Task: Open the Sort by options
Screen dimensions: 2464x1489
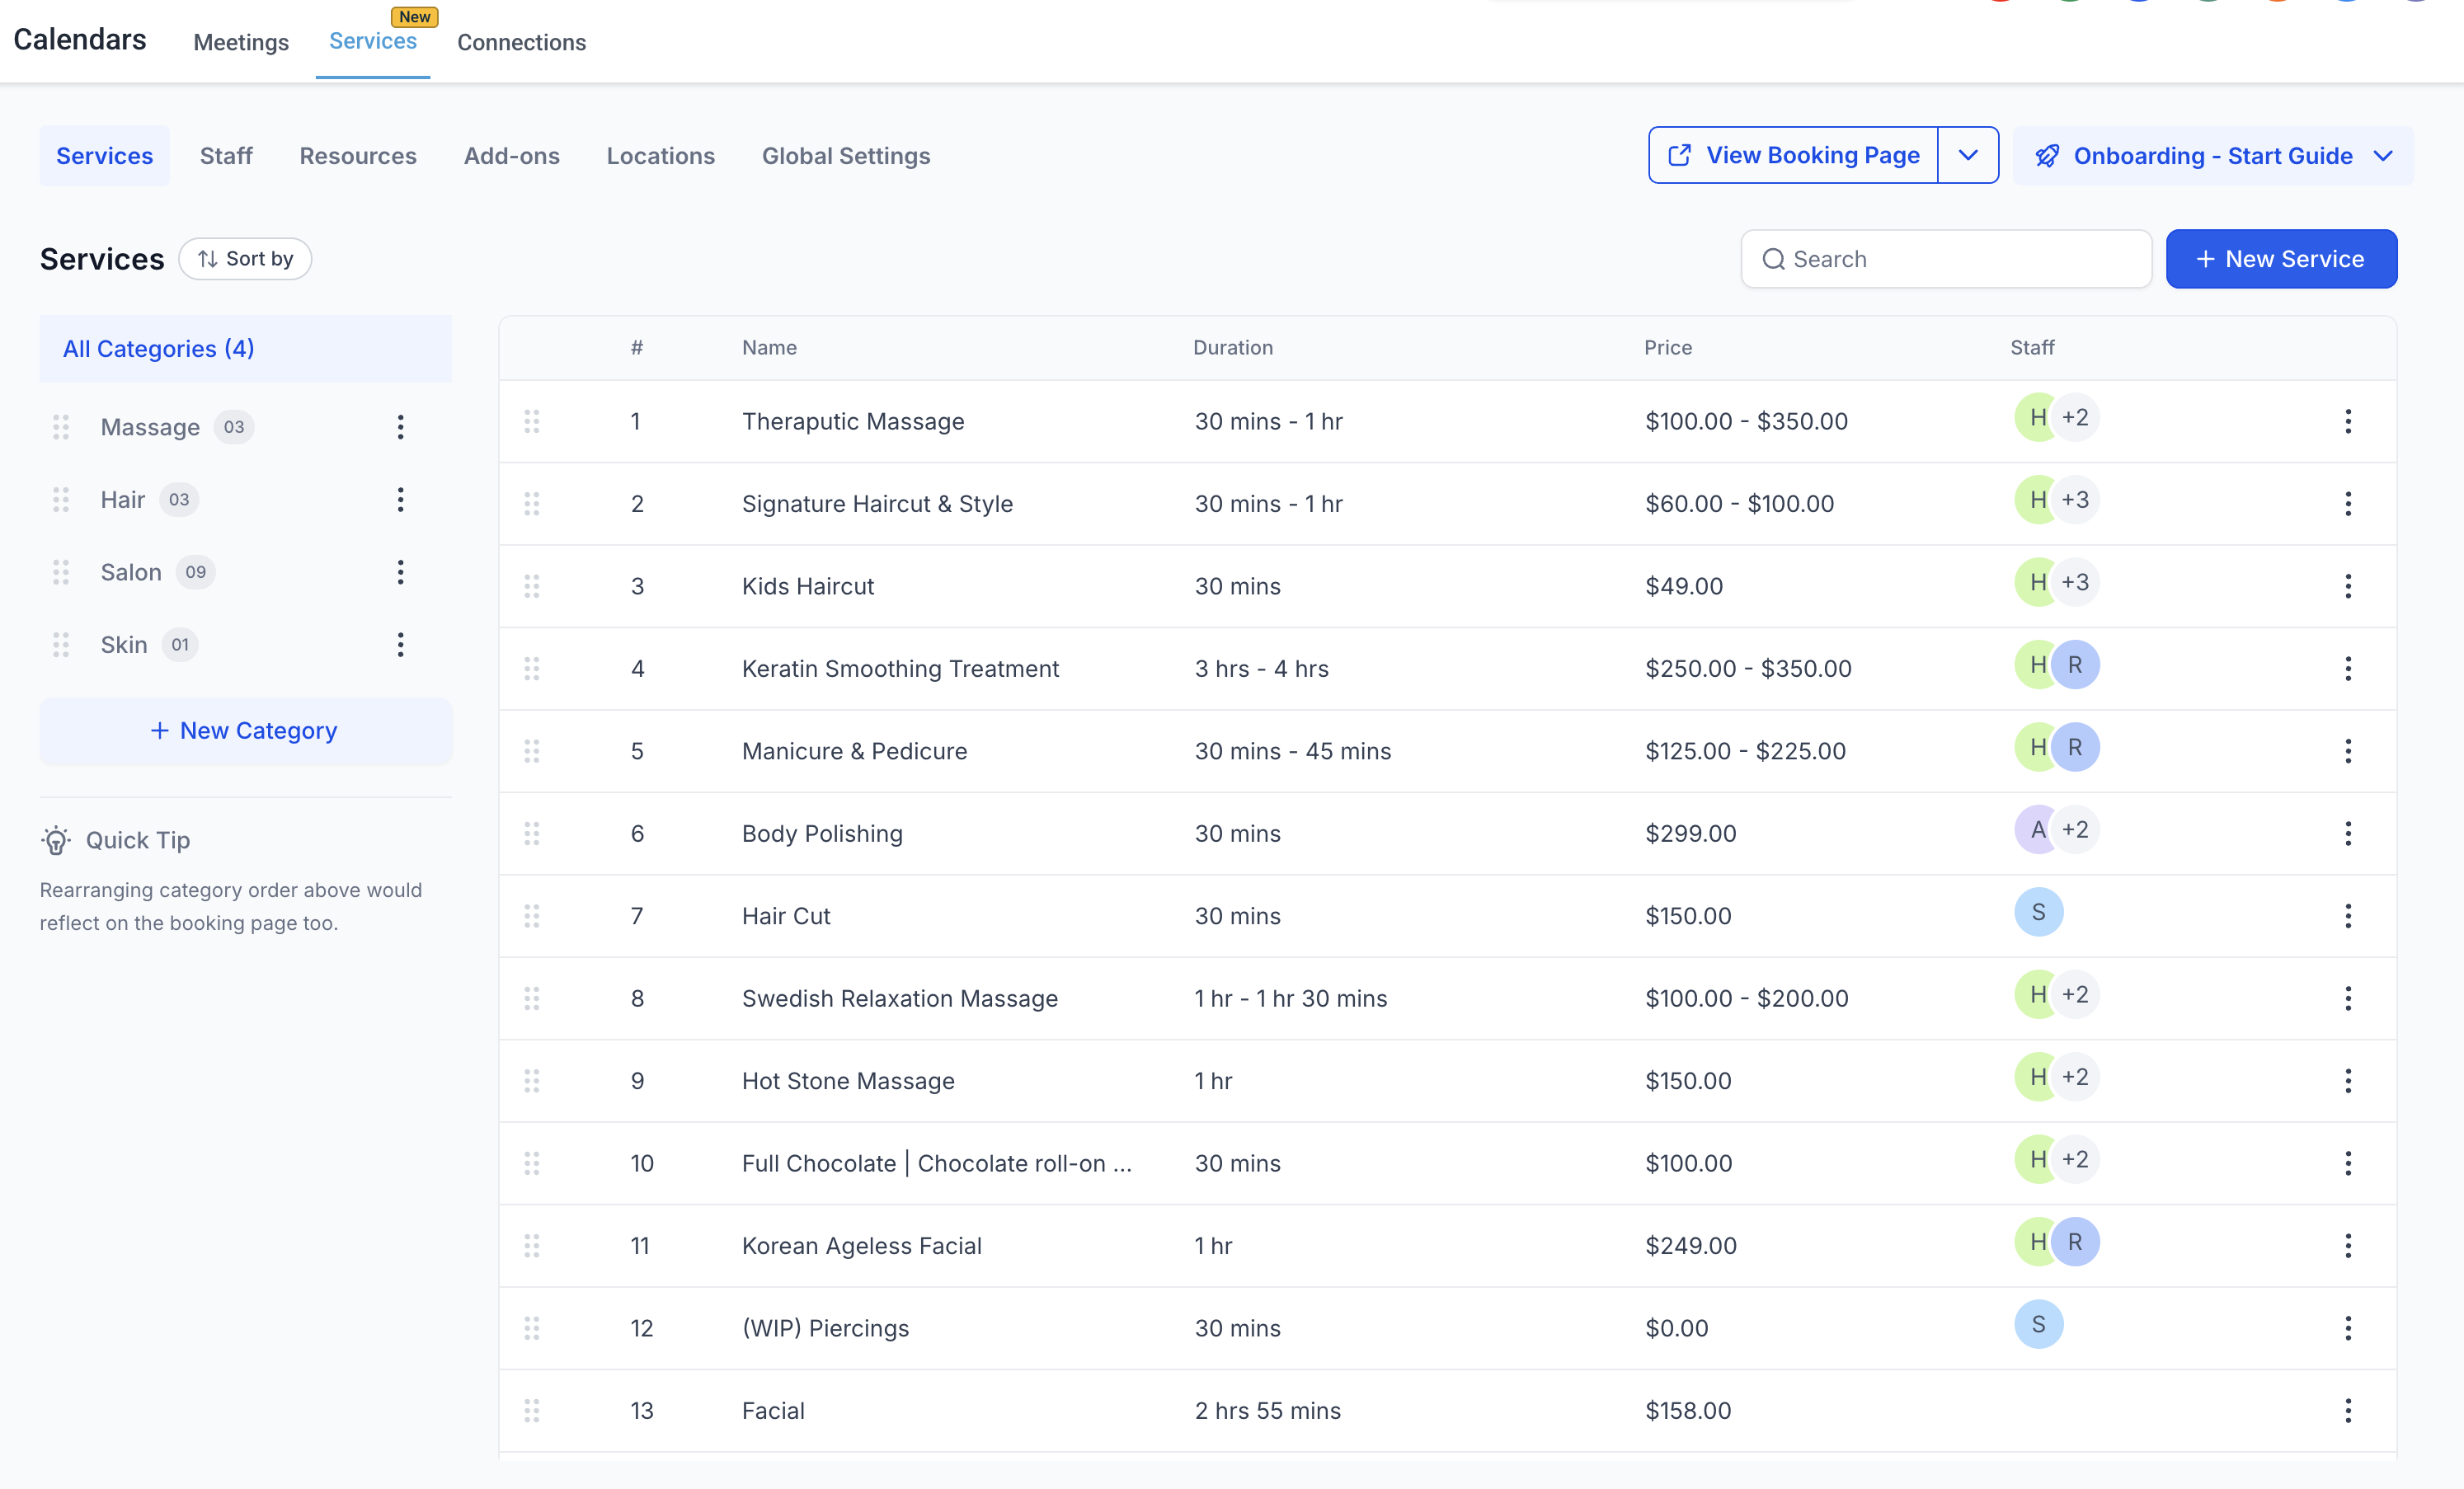Action: click(245, 259)
